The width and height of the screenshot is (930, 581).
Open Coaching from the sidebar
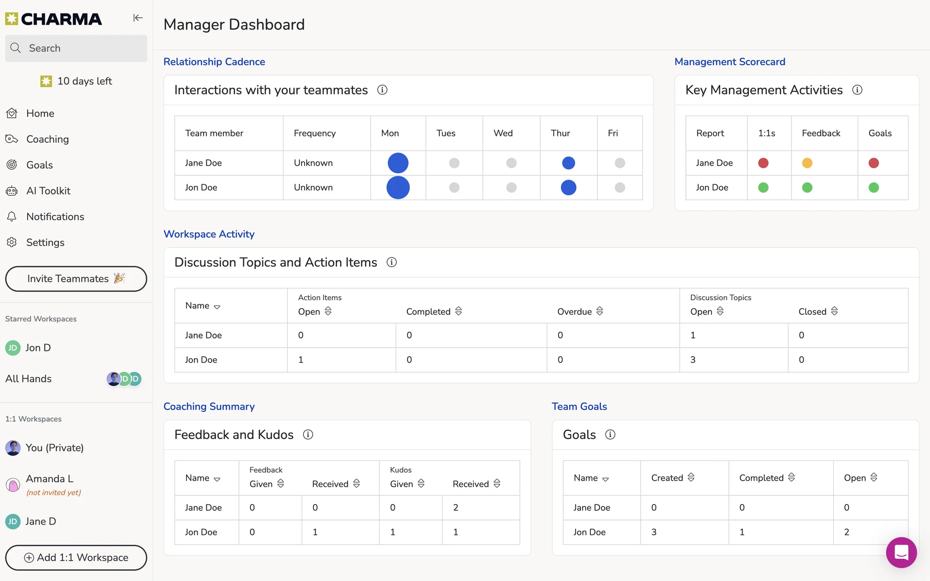(47, 139)
